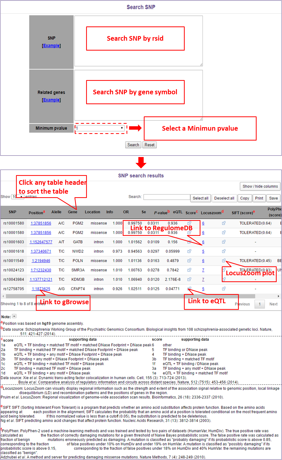Sort table by SNP column header
282x460 pixels.
pos(12,212)
